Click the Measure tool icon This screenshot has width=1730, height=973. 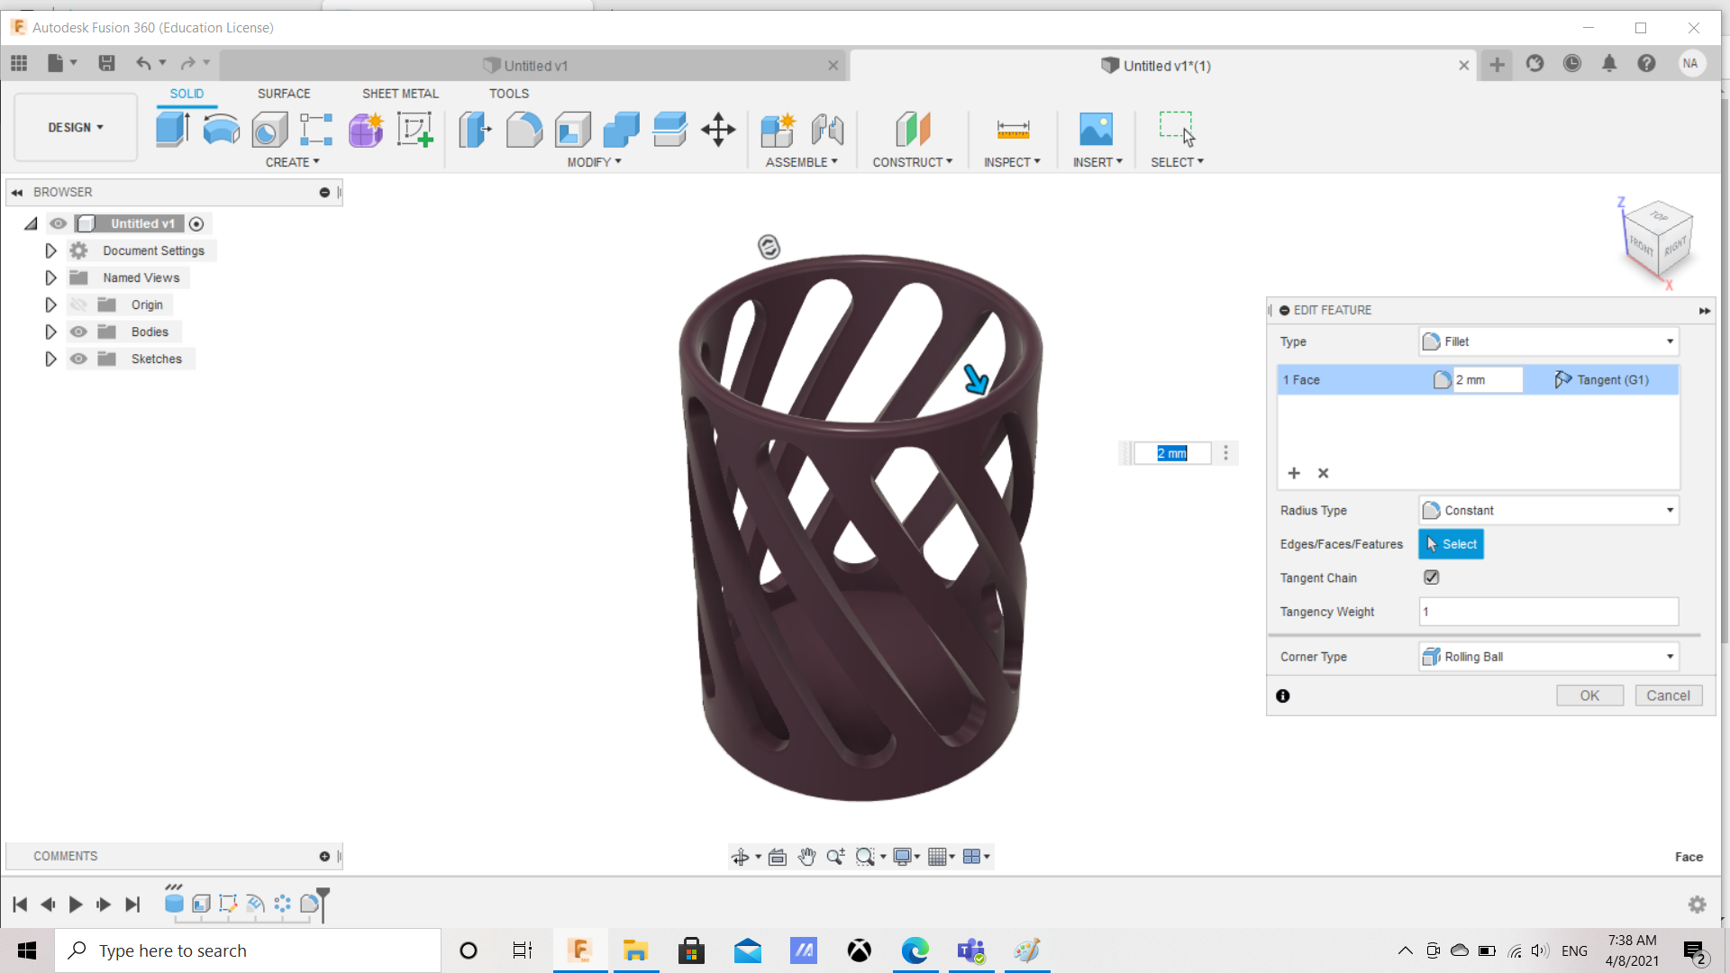(1013, 130)
